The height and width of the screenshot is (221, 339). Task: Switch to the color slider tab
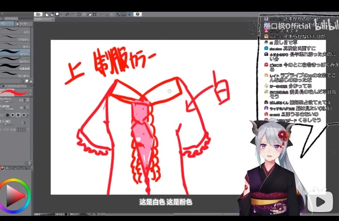coord(8,168)
